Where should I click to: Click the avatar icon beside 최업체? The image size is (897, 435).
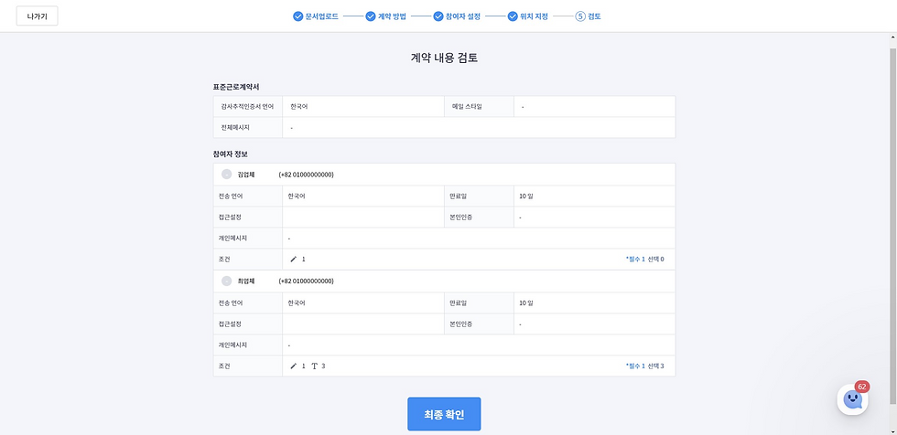tap(227, 281)
